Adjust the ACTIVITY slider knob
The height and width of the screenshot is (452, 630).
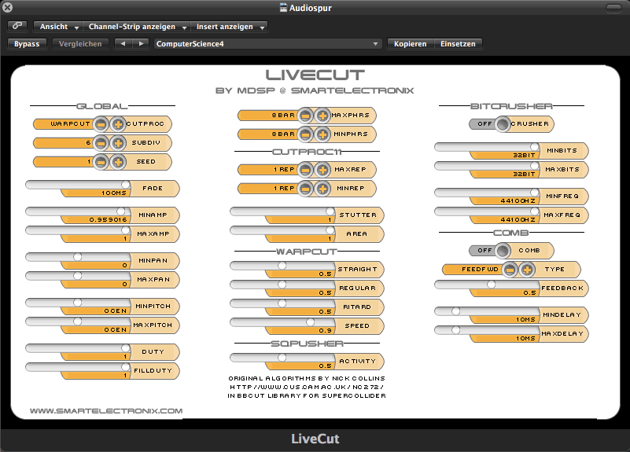[x=282, y=357]
